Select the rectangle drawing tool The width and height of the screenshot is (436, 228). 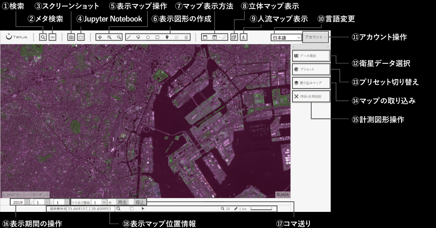[157, 37]
